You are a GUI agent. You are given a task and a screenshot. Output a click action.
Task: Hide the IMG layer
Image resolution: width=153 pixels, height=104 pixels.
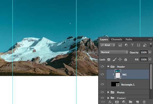(x=102, y=74)
